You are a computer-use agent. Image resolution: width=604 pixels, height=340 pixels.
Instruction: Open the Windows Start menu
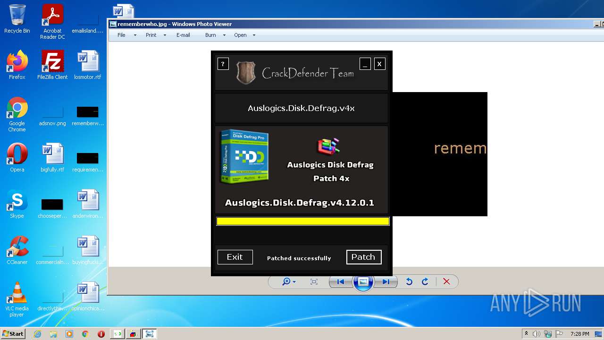[13, 334]
